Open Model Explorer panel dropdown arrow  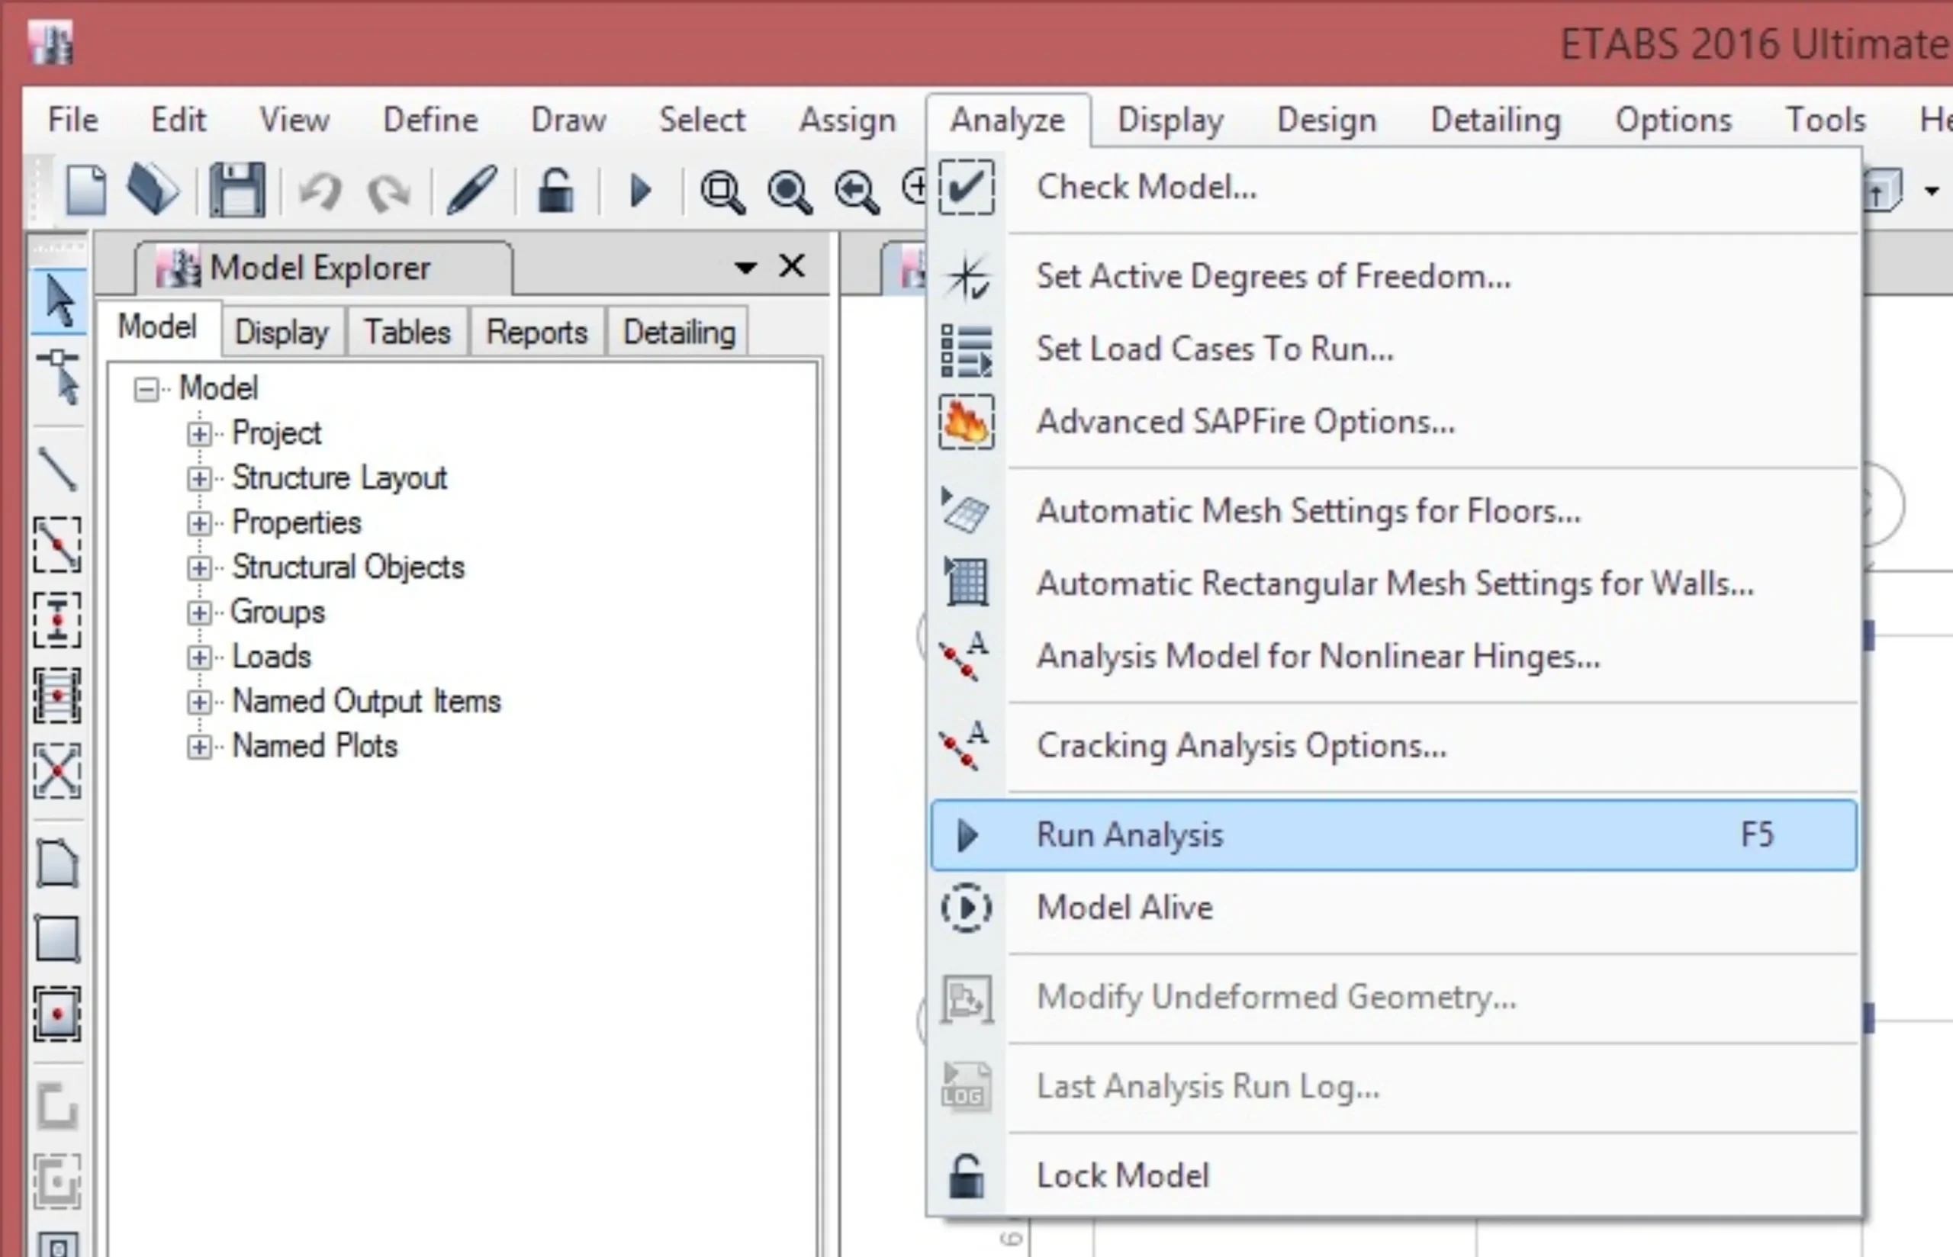pos(745,268)
